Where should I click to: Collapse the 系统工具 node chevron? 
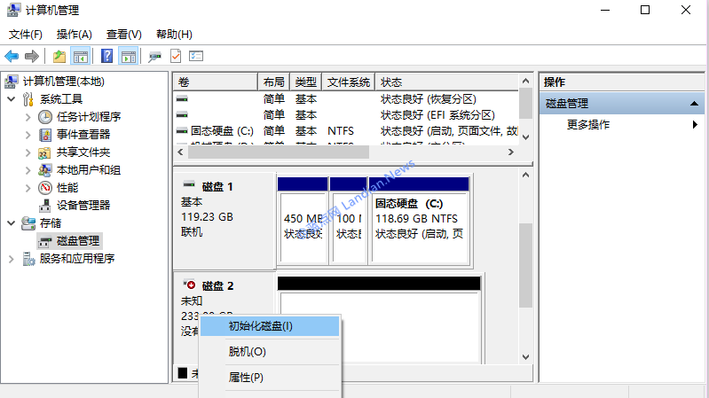point(12,99)
